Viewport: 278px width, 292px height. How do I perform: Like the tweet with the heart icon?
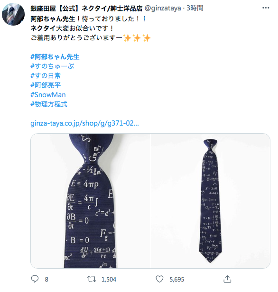pyautogui.click(x=159, y=279)
